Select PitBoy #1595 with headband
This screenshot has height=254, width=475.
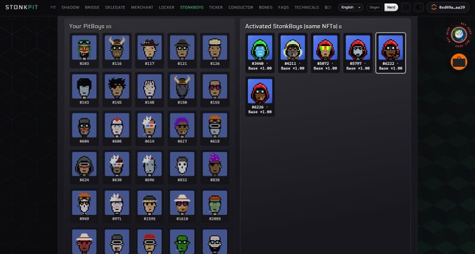(149, 206)
